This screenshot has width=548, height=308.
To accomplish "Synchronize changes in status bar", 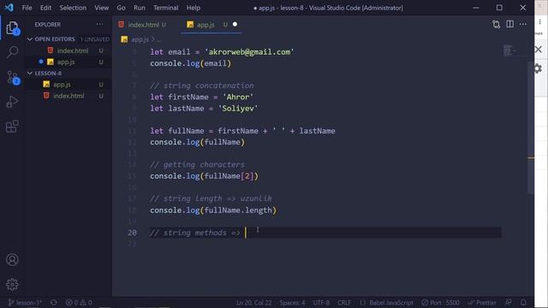I will coord(53,302).
